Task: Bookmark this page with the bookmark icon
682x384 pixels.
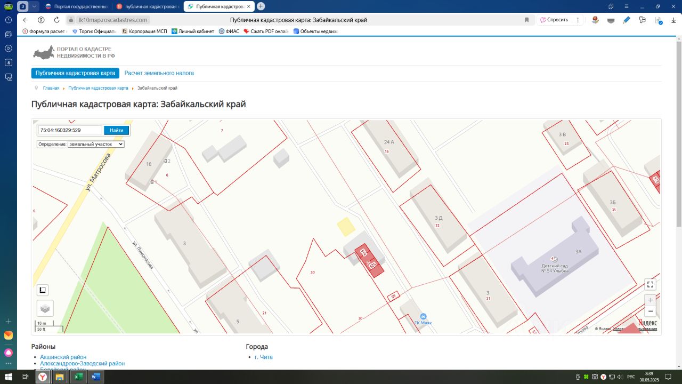Action: [526, 20]
